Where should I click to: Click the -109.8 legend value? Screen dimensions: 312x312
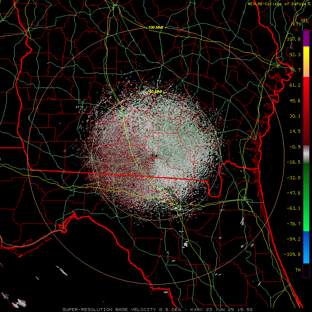[292, 254]
